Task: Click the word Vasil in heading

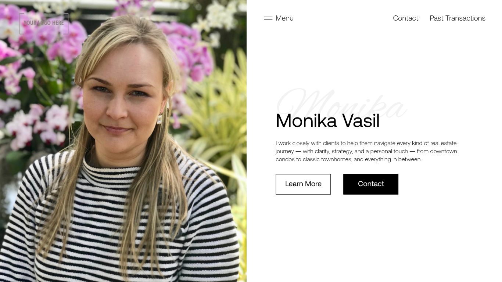Action: tap(361, 121)
